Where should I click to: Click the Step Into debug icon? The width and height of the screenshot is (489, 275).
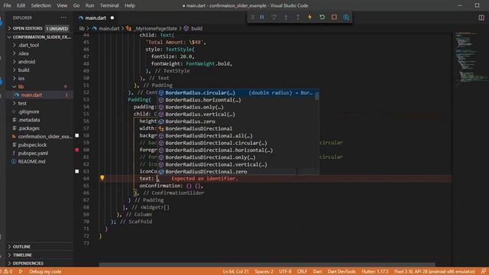(286, 17)
